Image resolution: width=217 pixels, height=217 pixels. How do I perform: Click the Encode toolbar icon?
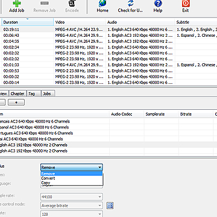click(x=72, y=4)
